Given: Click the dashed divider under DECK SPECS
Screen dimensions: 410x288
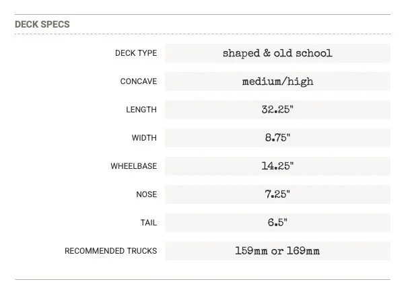Looking at the screenshot, I should (x=203, y=34).
